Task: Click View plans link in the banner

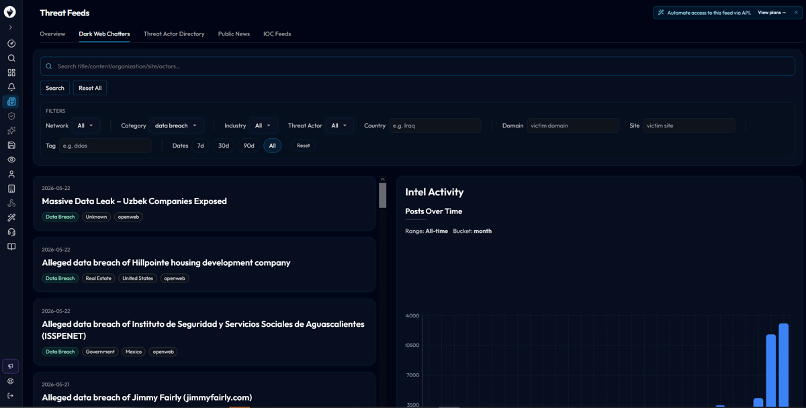Action: point(772,13)
